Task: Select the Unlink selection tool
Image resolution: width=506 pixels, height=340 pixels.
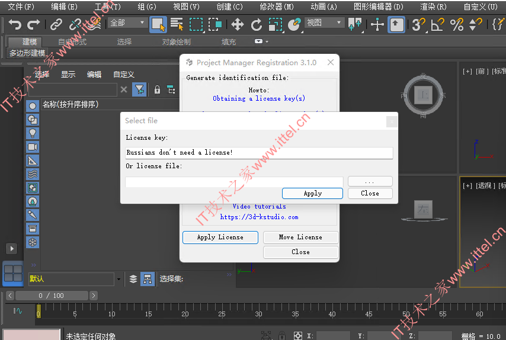Action: point(75,24)
